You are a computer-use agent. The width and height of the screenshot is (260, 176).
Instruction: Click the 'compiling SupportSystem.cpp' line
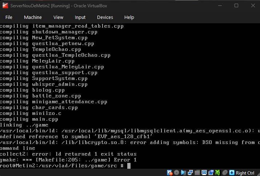(x=44, y=79)
